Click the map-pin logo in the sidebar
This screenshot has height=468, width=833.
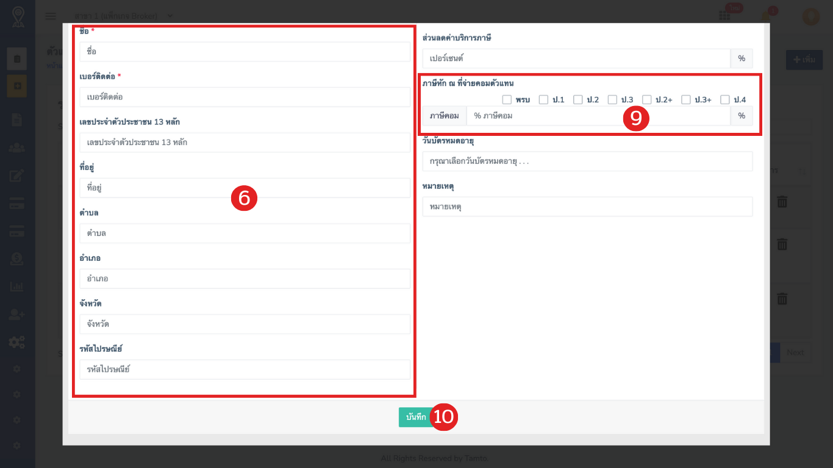[17, 16]
